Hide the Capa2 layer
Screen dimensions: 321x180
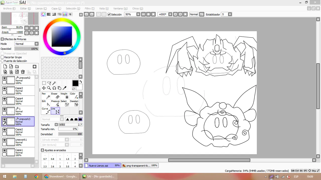(4, 129)
